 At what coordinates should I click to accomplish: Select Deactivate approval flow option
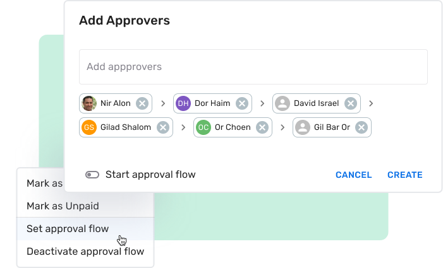tap(85, 251)
